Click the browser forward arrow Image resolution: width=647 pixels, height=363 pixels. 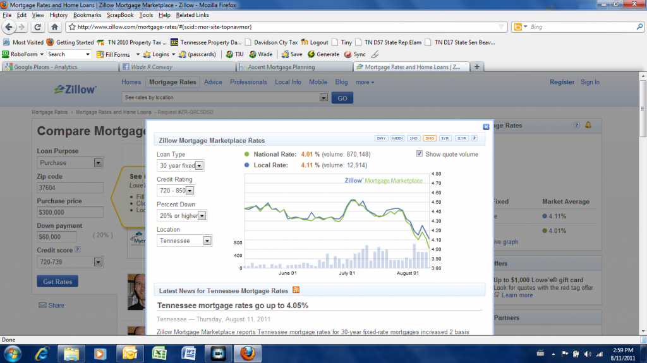22,27
